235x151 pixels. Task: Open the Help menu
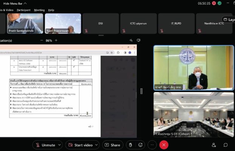point(51,10)
